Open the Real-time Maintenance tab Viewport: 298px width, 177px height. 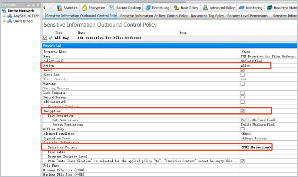(282, 8)
